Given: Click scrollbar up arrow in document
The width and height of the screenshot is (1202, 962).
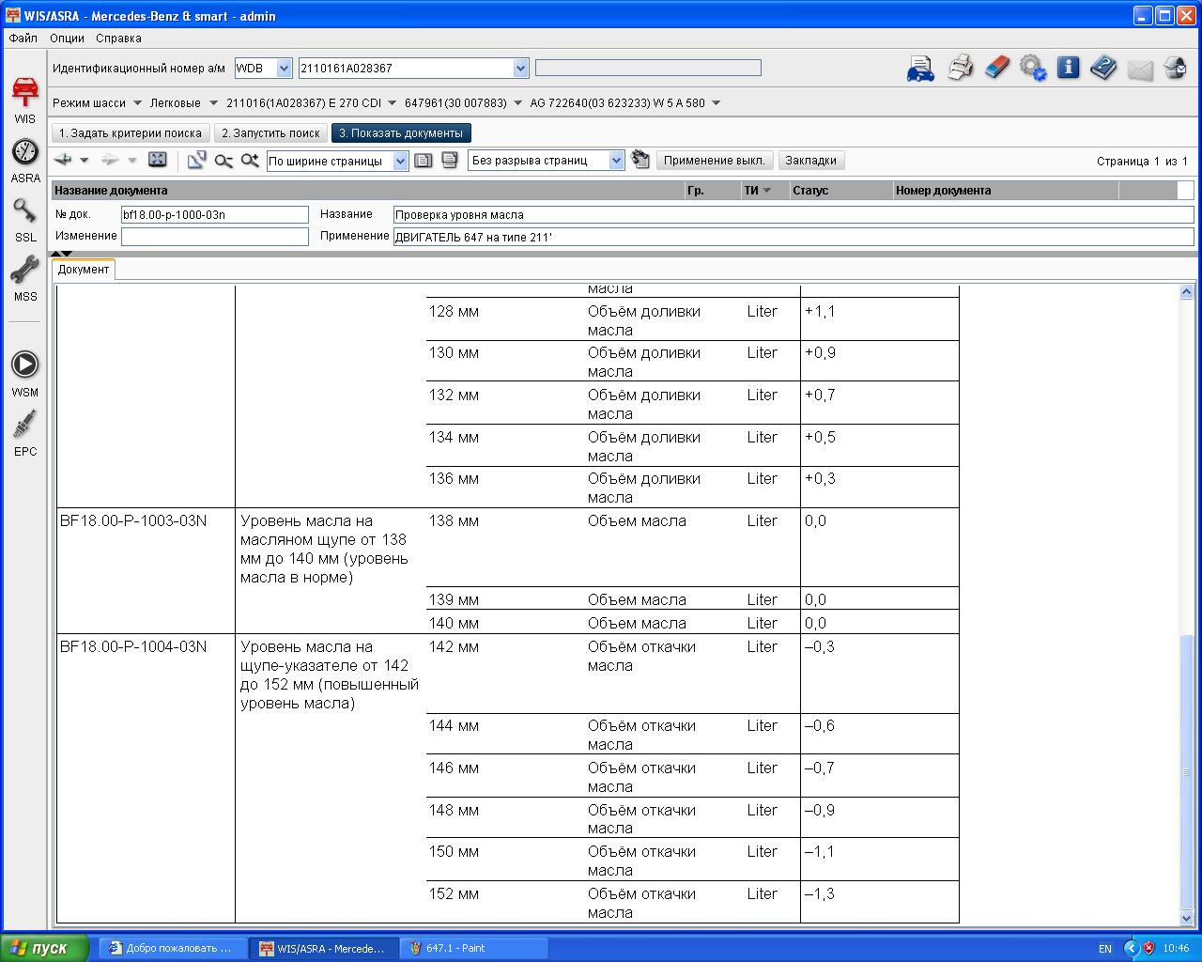Looking at the screenshot, I should [1186, 292].
